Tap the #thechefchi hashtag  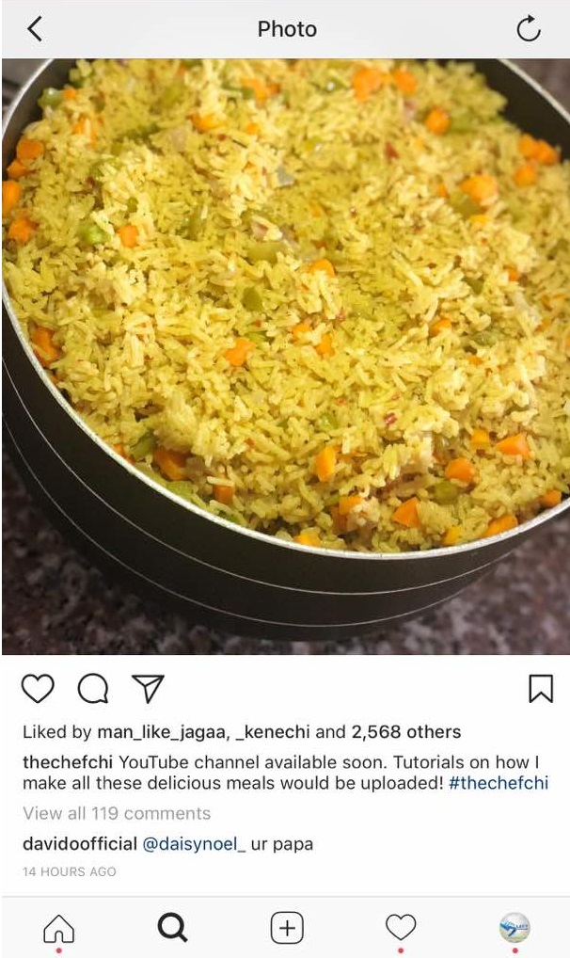pyautogui.click(x=499, y=783)
